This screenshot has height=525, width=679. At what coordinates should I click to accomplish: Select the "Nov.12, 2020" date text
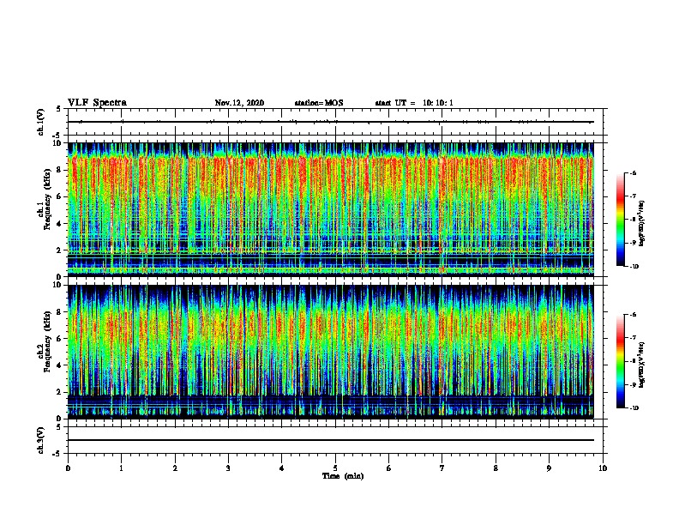(239, 103)
